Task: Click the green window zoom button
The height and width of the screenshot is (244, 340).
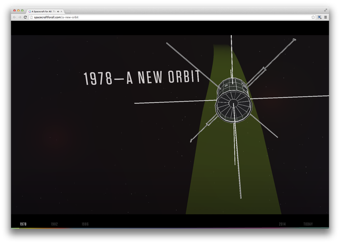Action: [x=22, y=10]
